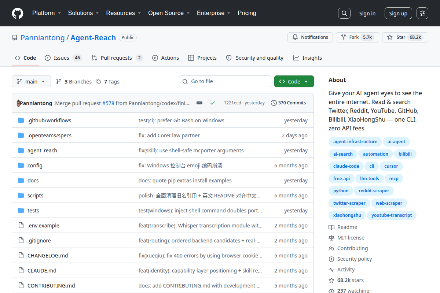The image size is (440, 293).
Task: Click the green check status icon
Action: 213,103
